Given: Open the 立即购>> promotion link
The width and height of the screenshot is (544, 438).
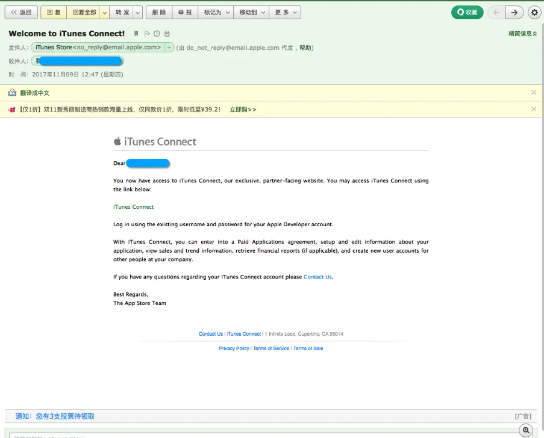Looking at the screenshot, I should 243,109.
